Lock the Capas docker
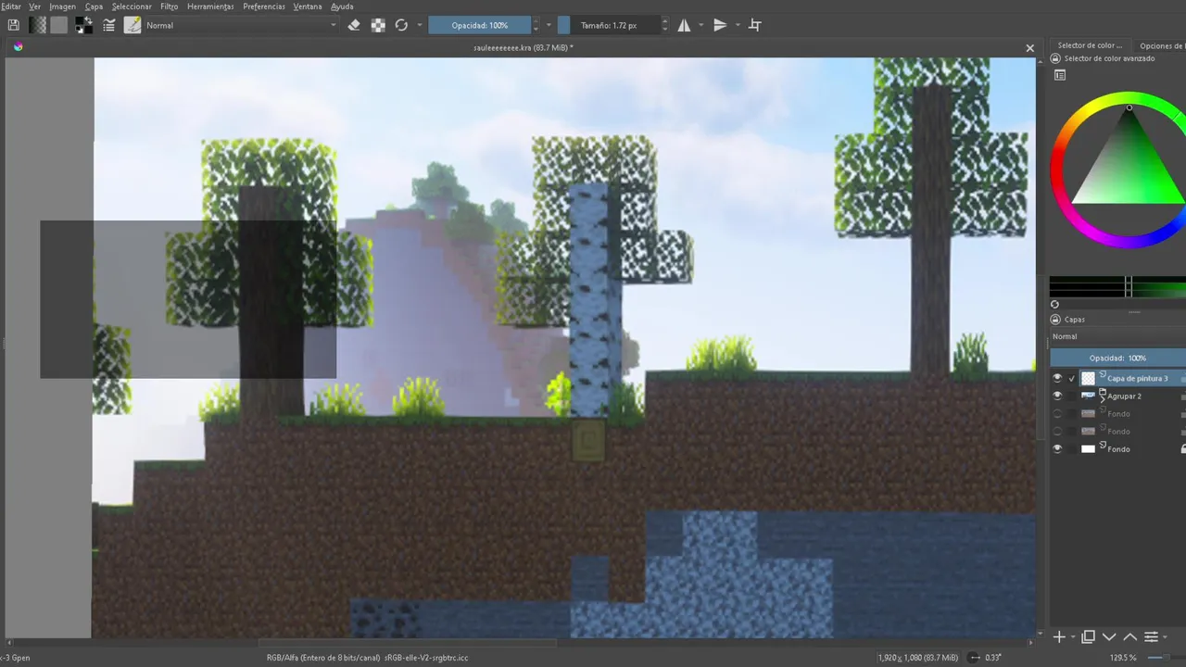Screen dimensions: 1186x667 point(1055,320)
